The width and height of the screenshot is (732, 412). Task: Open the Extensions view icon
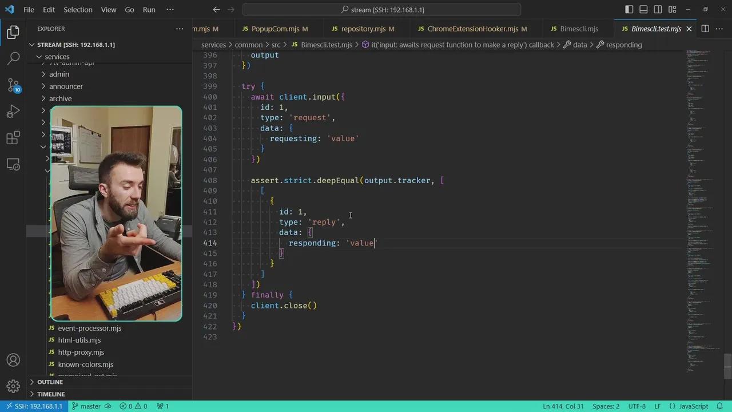coord(13,138)
